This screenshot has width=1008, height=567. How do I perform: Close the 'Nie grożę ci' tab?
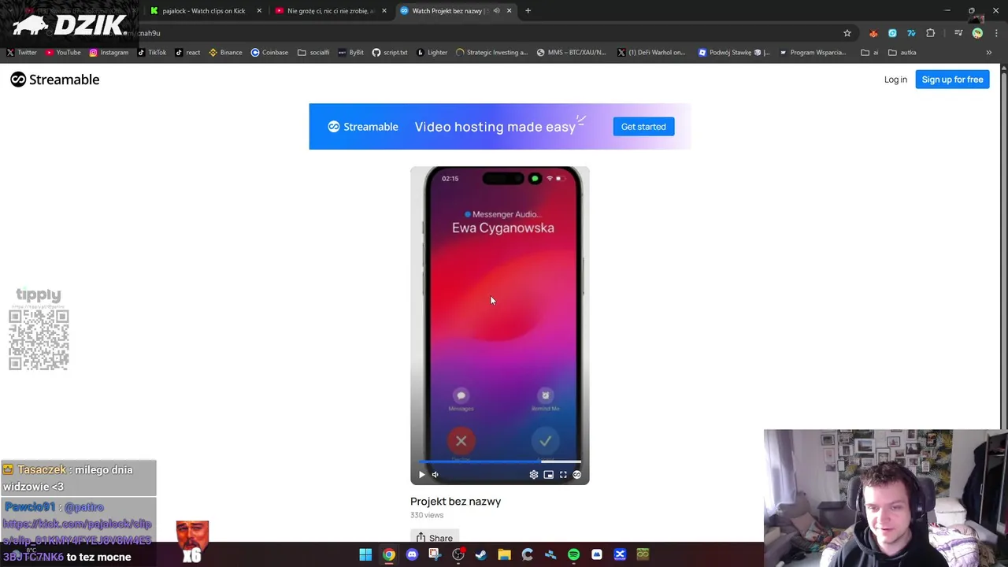[x=384, y=11]
